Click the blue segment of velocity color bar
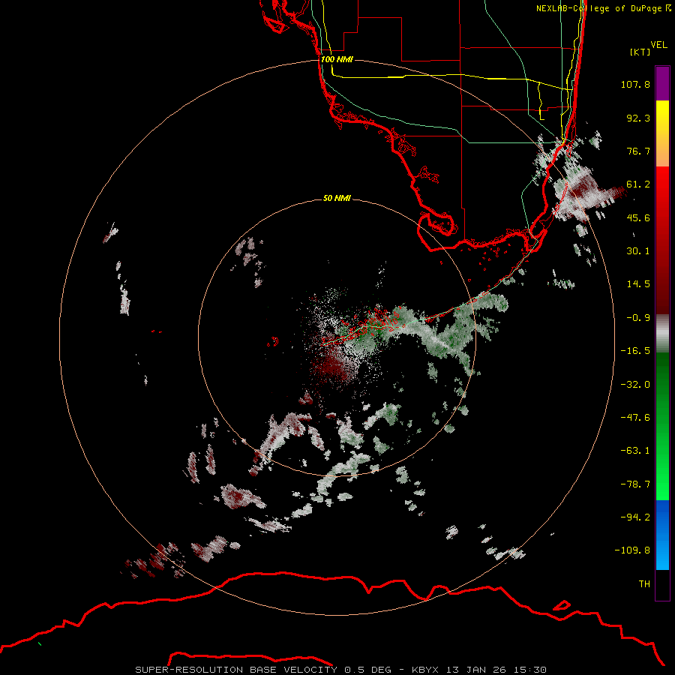The width and height of the screenshot is (675, 675). coord(662,535)
